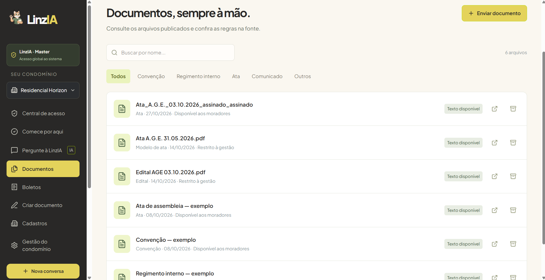Show Comunicado documents

pos(267,76)
